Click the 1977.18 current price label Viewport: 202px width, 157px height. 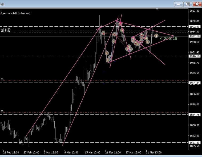pyautogui.click(x=195, y=36)
